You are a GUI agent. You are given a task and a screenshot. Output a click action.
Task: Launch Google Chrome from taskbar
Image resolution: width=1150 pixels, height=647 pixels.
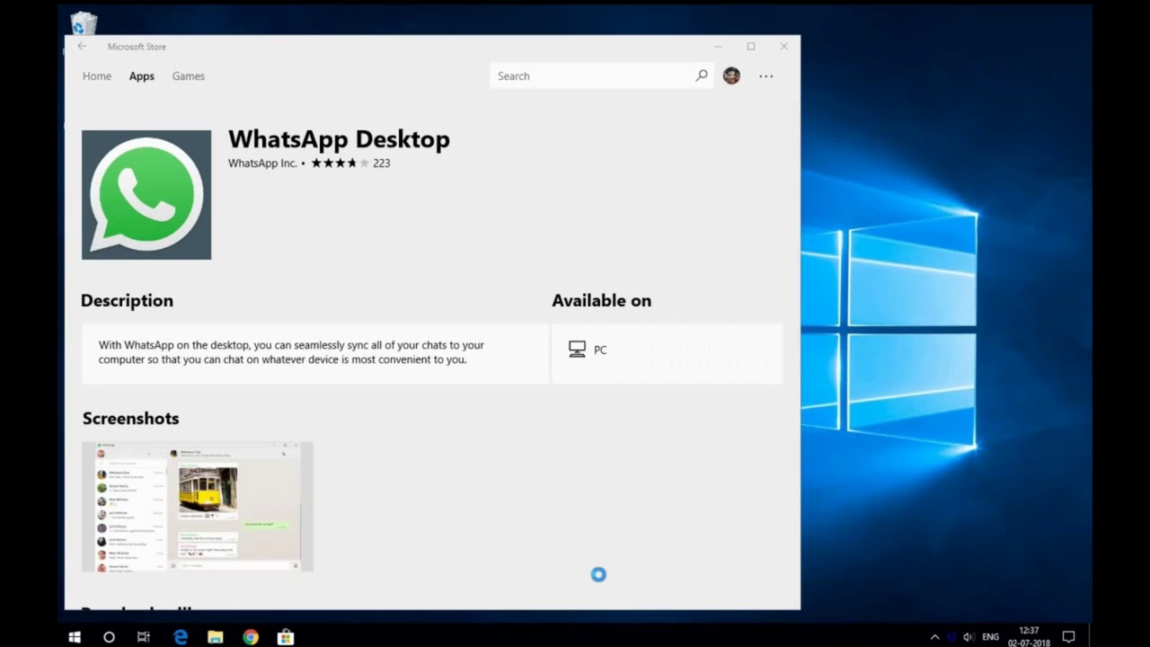click(x=251, y=637)
